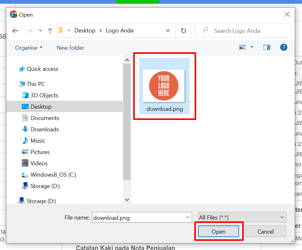
Task: Click the 3D Objects cube icon
Action: [x=25, y=95]
